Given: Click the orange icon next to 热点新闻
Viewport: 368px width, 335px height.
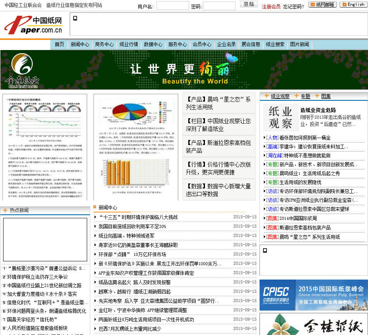Looking at the screenshot, I should 5,210.
